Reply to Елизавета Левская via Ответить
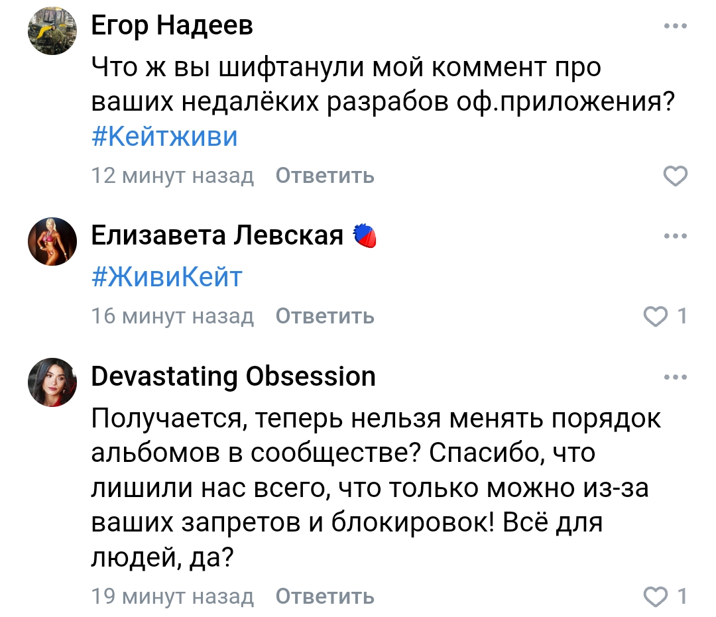Viewport: 716px width, 617px height. pos(325,316)
